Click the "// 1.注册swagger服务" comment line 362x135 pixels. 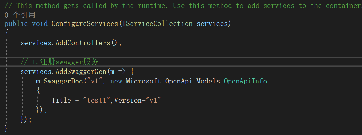tap(59, 62)
